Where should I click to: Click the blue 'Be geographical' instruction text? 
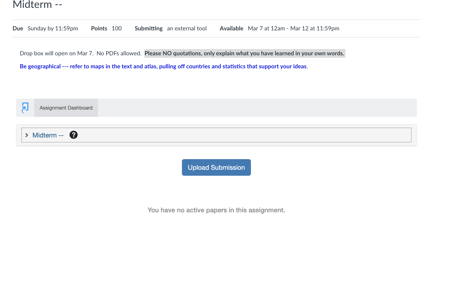164,66
